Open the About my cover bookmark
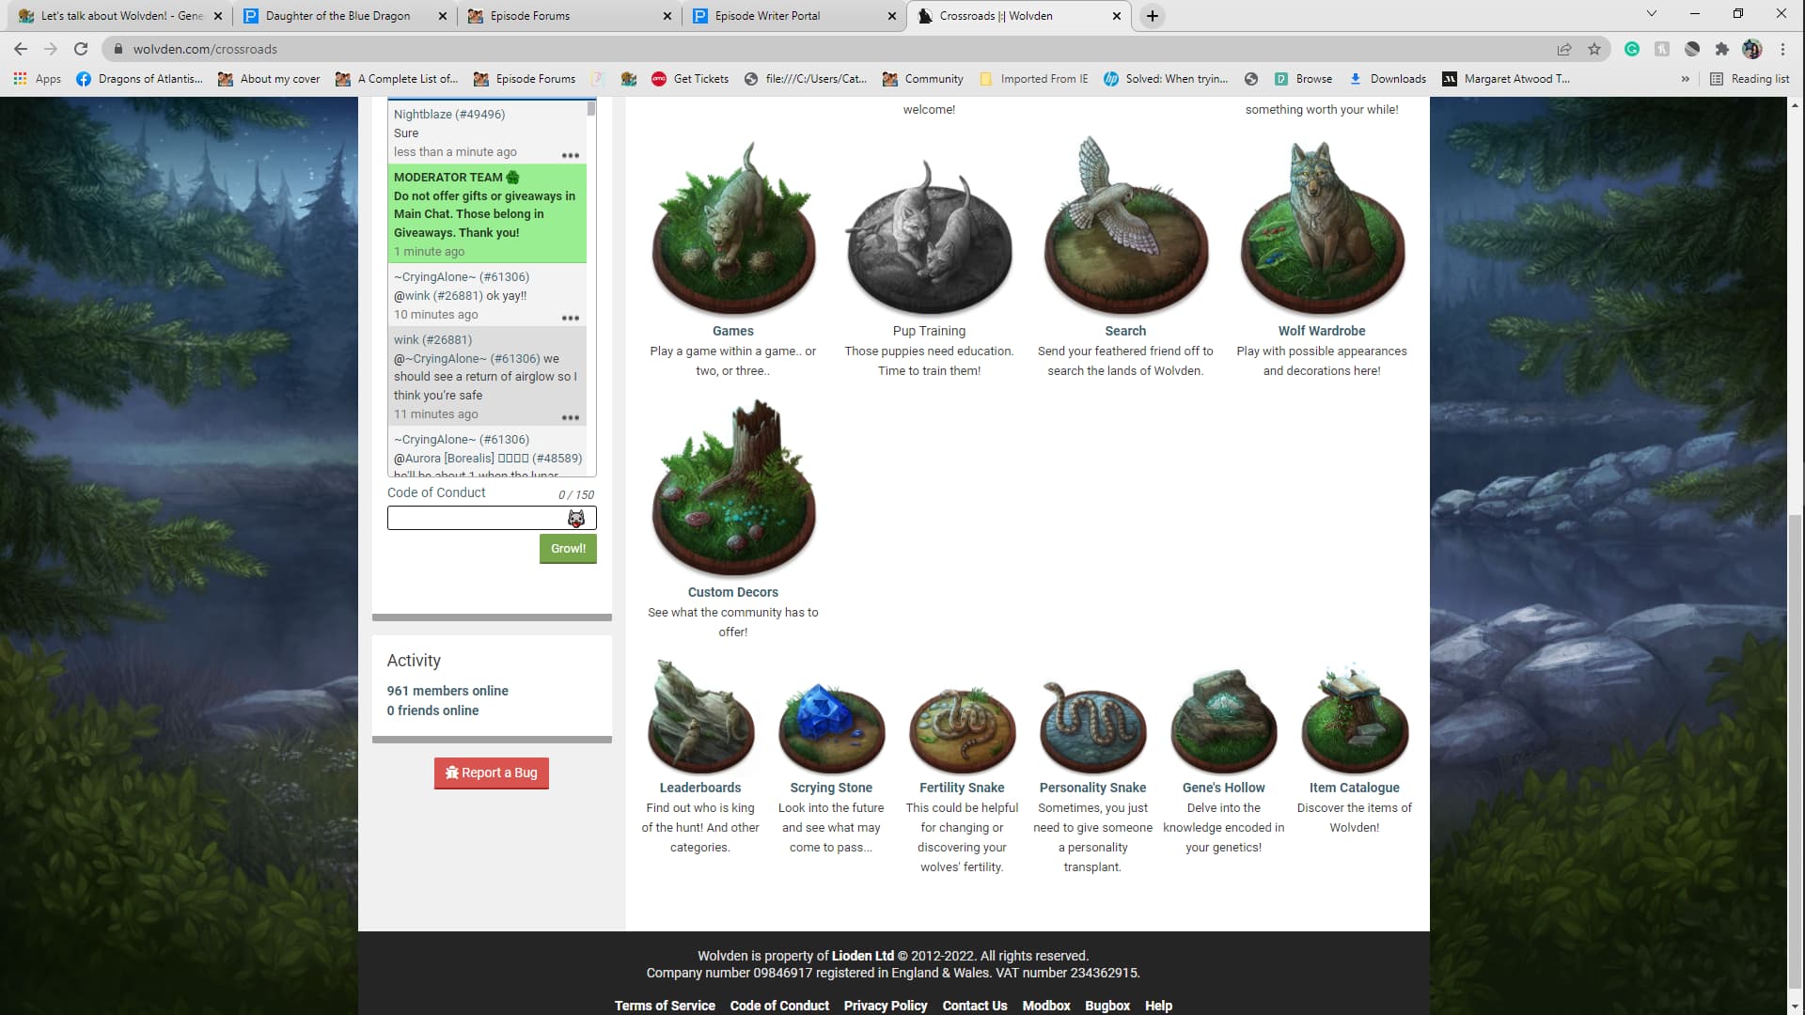This screenshot has width=1805, height=1015. 269,79
